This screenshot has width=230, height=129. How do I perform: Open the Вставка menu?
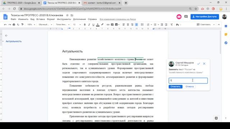coord(41,19)
